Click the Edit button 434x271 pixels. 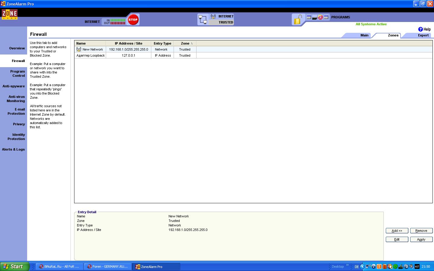coord(397,239)
